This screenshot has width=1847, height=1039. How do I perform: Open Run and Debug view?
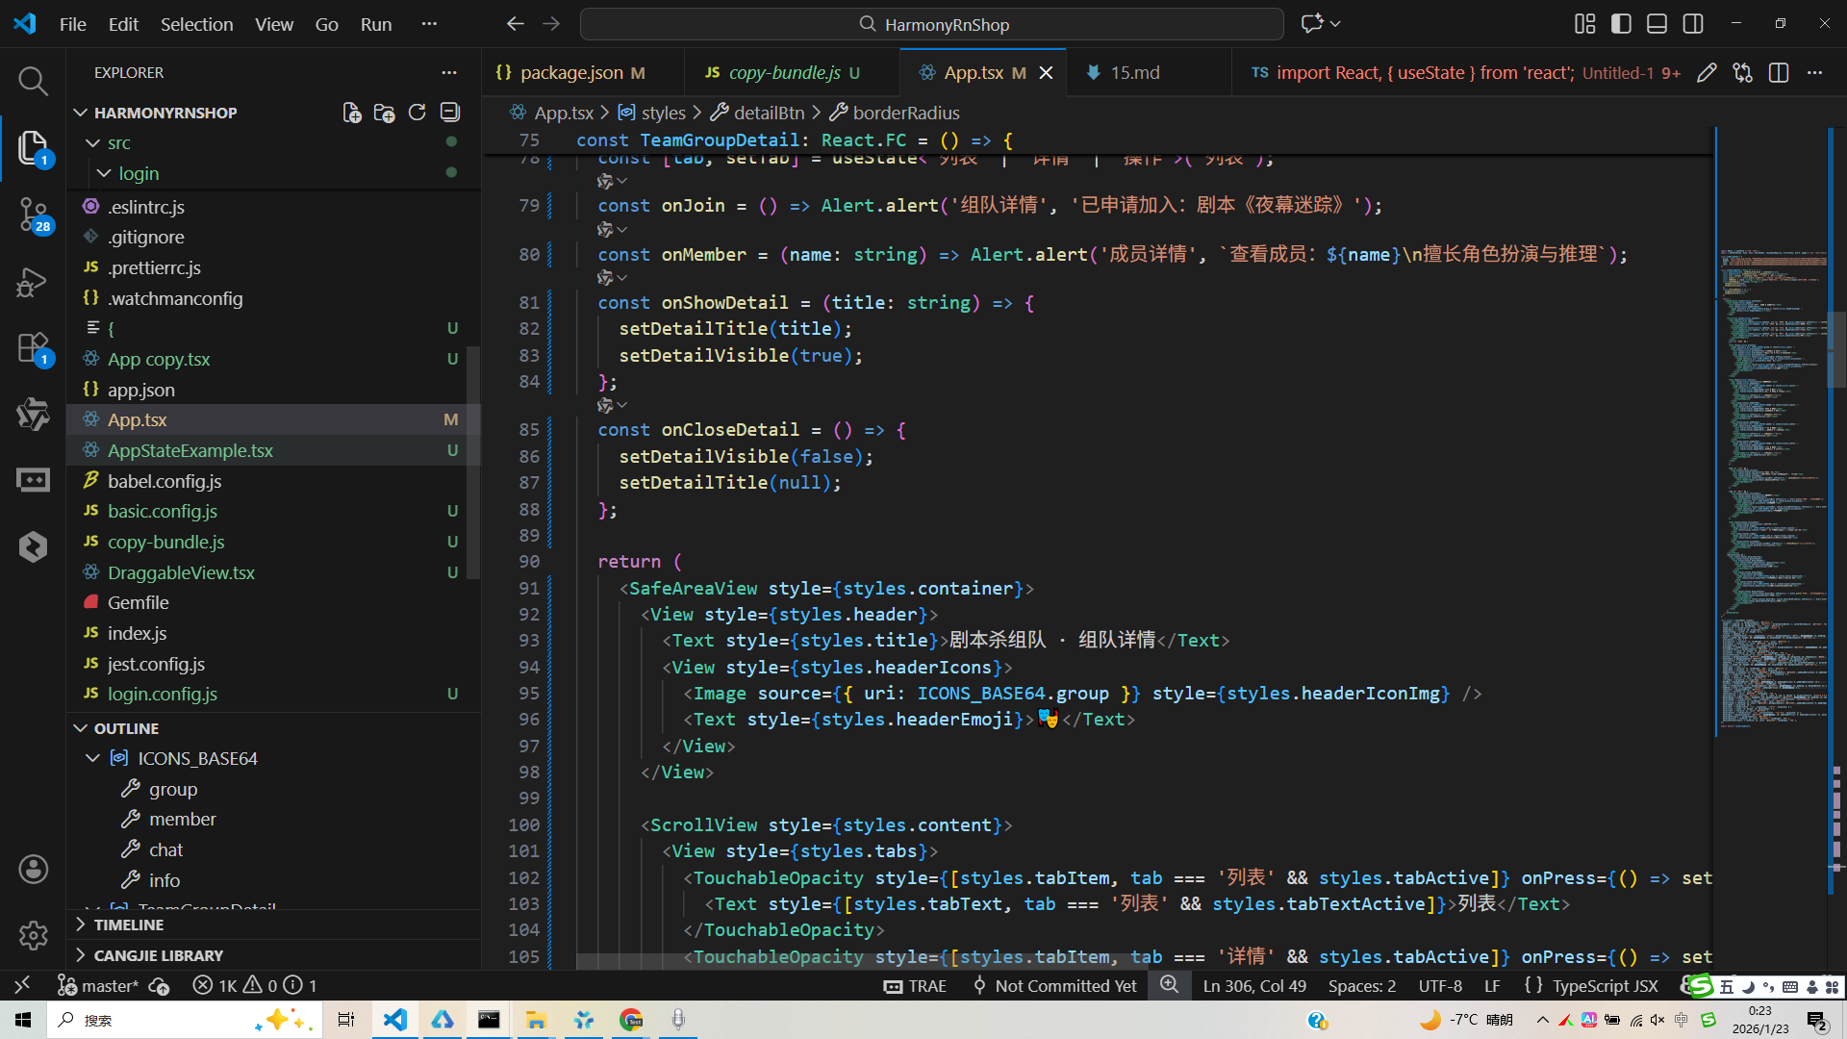(33, 283)
